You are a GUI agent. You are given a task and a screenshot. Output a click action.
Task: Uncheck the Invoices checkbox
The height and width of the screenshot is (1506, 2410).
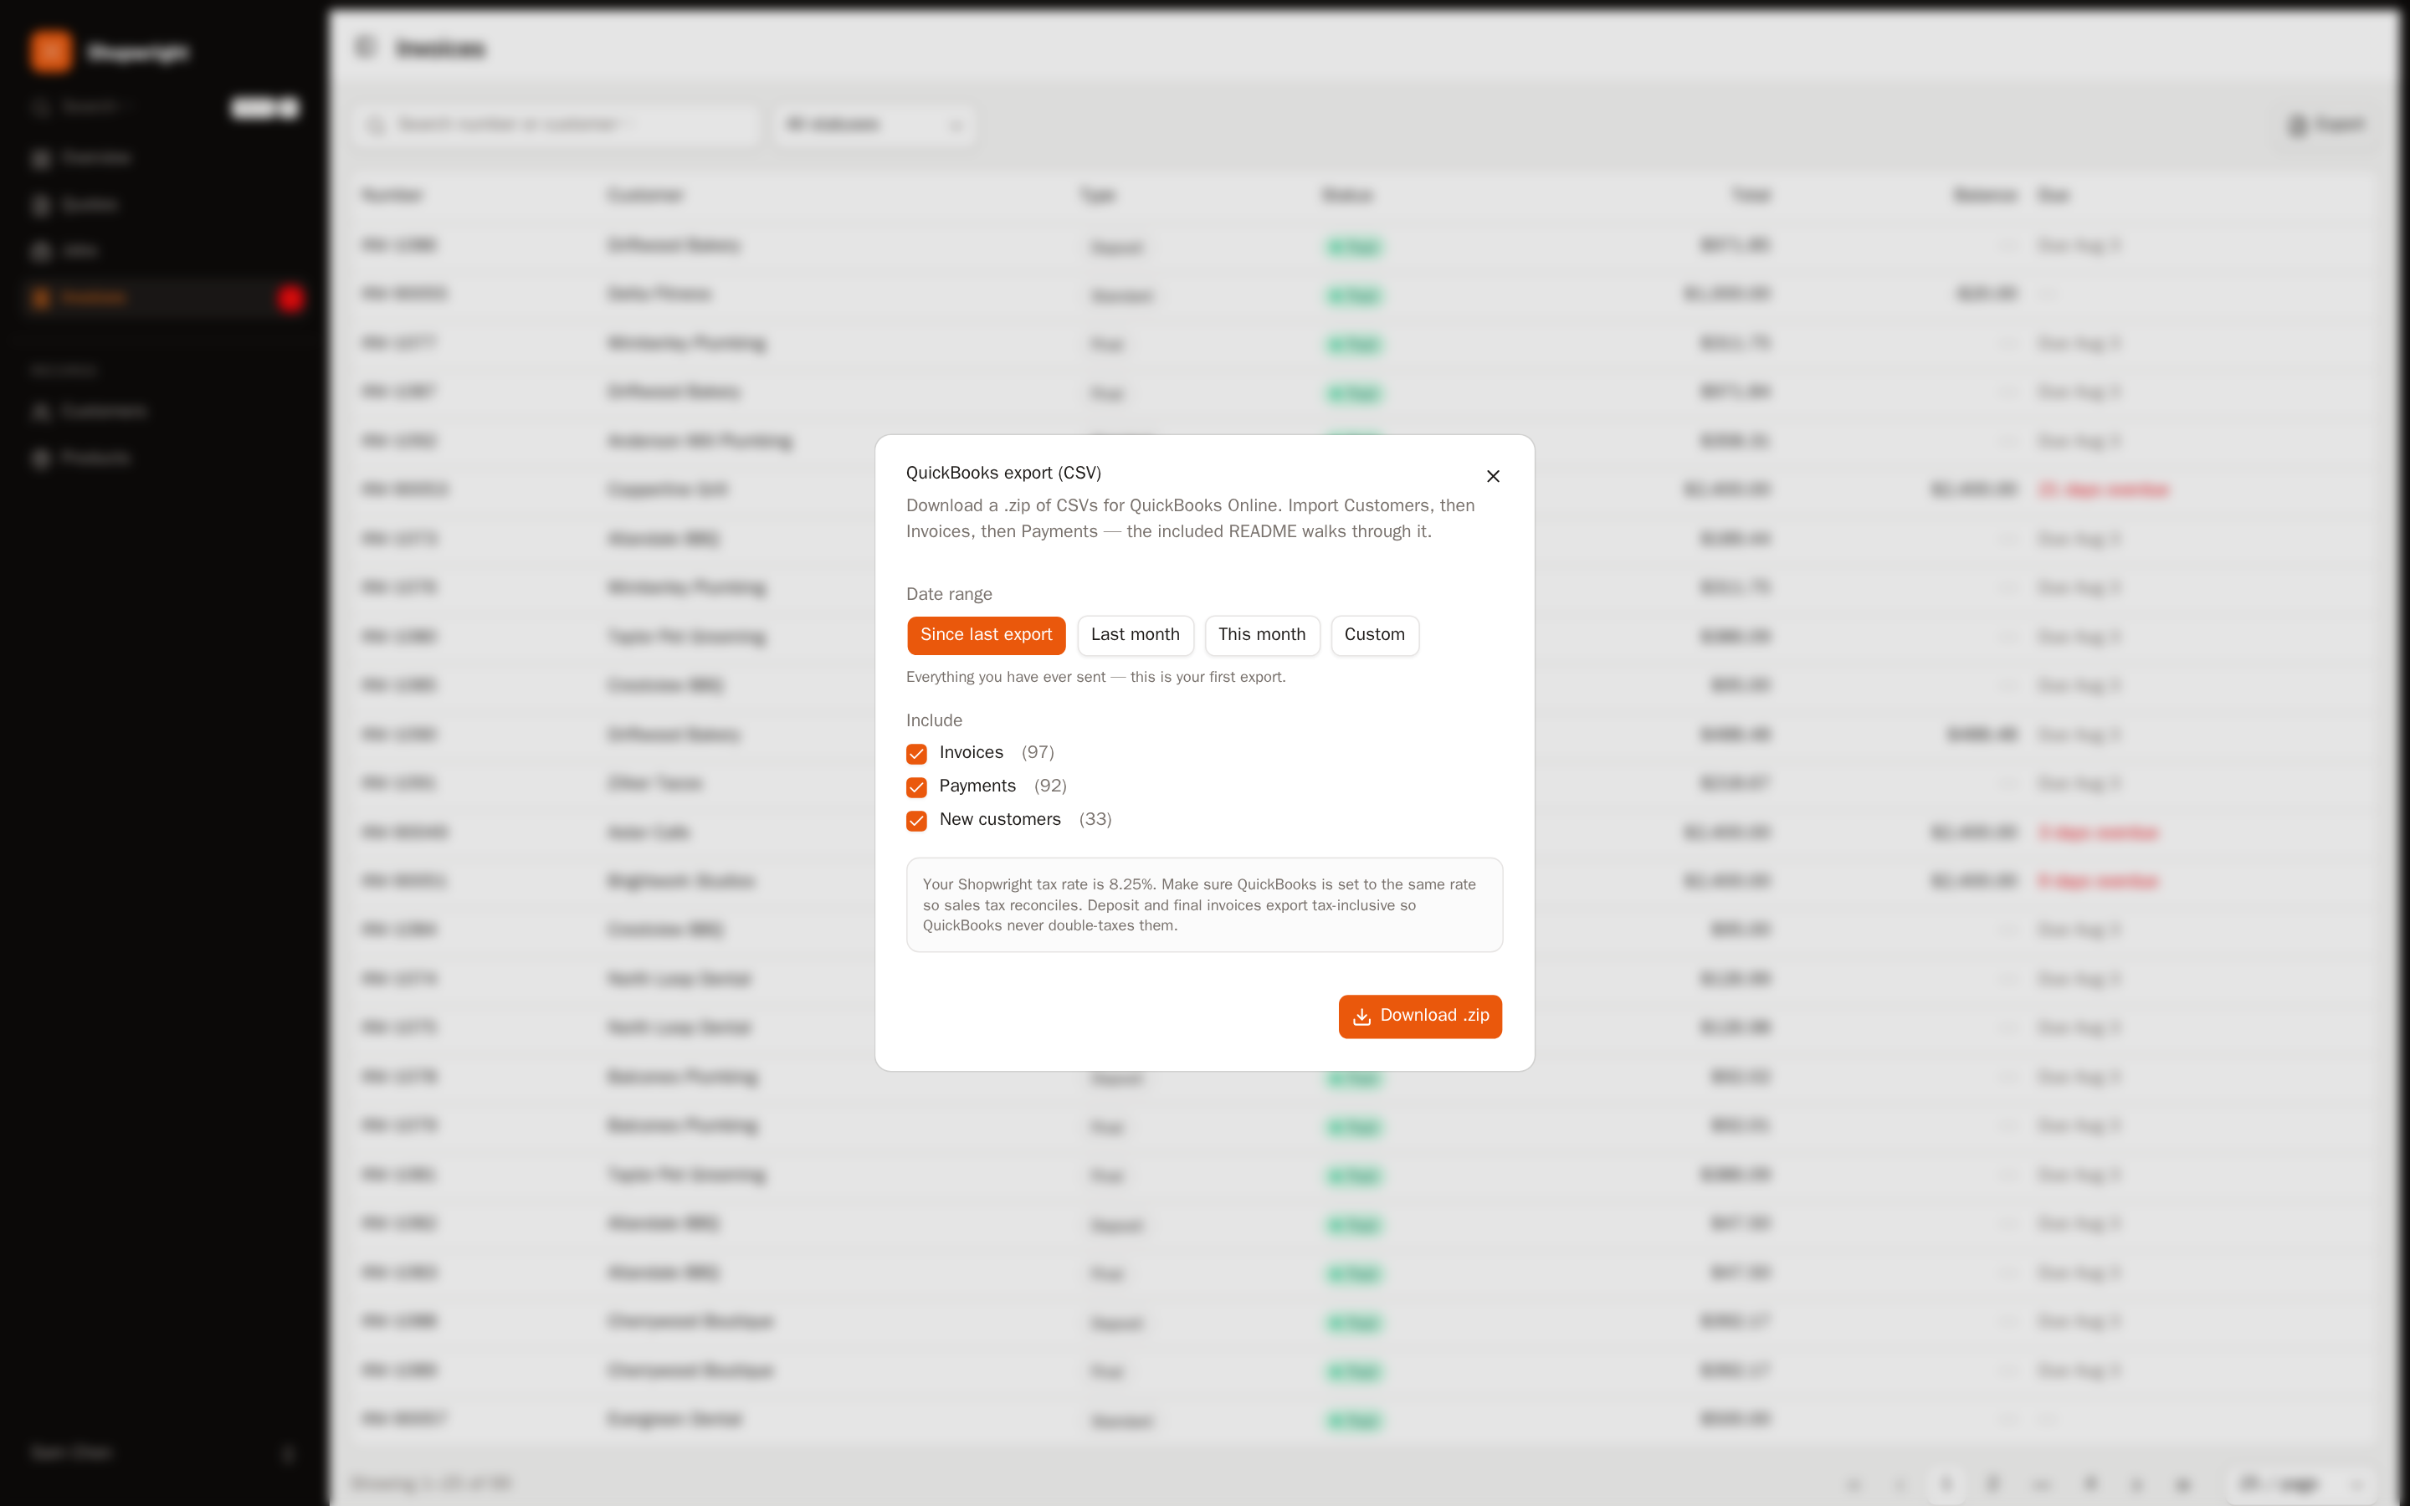point(916,754)
